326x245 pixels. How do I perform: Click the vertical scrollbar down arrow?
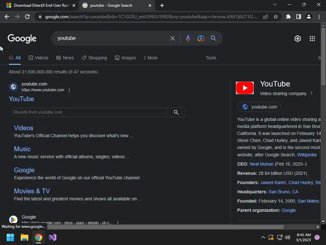coord(323,221)
